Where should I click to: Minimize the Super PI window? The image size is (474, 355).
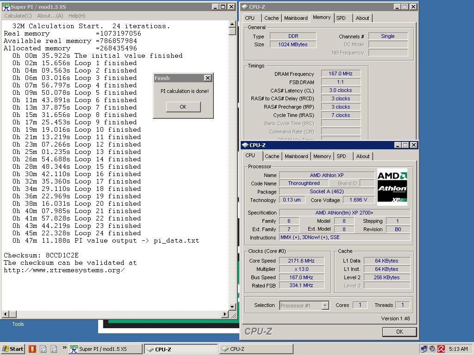tap(215, 6)
